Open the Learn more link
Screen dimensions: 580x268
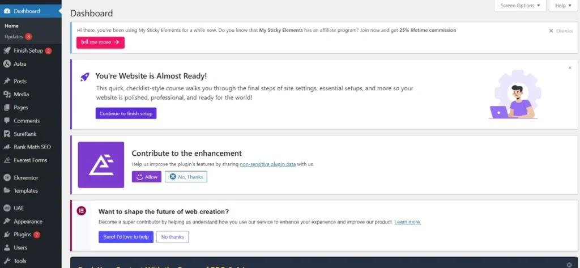click(408, 222)
